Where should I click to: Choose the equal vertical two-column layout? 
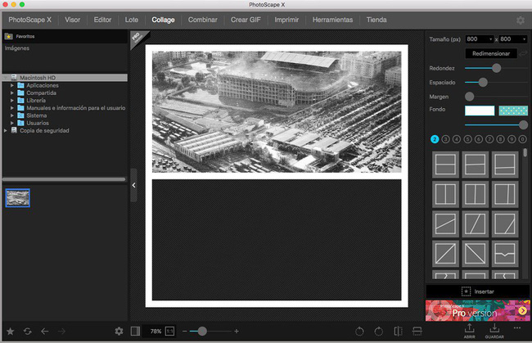tap(445, 194)
